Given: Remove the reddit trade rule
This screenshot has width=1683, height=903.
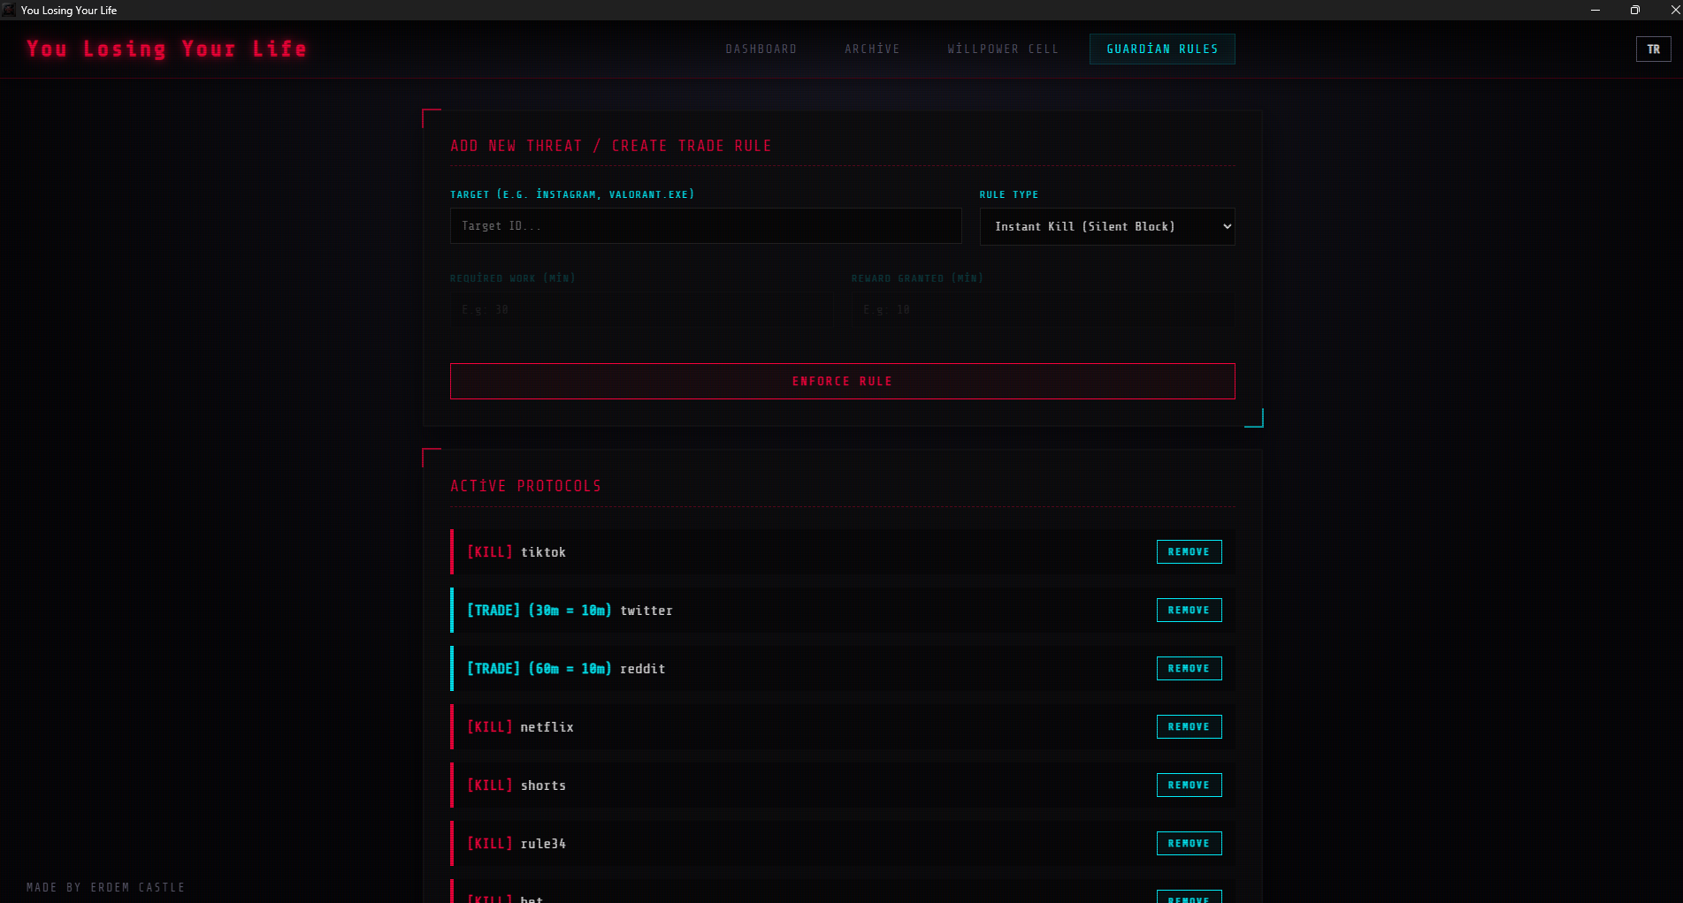Looking at the screenshot, I should (1189, 668).
